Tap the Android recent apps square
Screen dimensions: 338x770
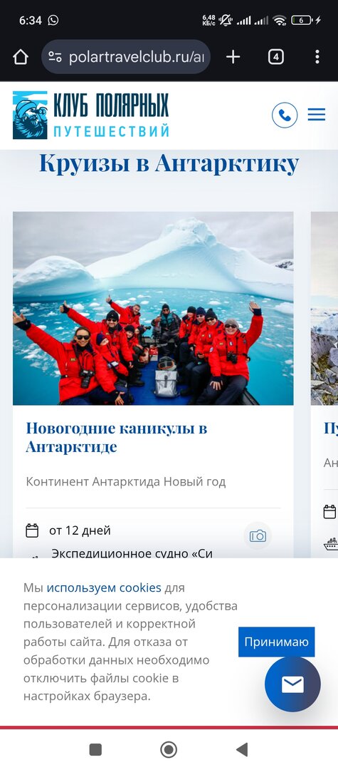click(x=95, y=749)
